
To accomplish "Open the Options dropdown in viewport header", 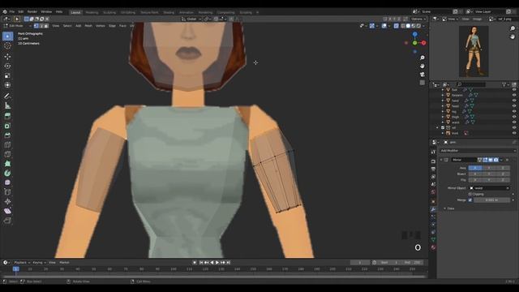I will 418,19.
